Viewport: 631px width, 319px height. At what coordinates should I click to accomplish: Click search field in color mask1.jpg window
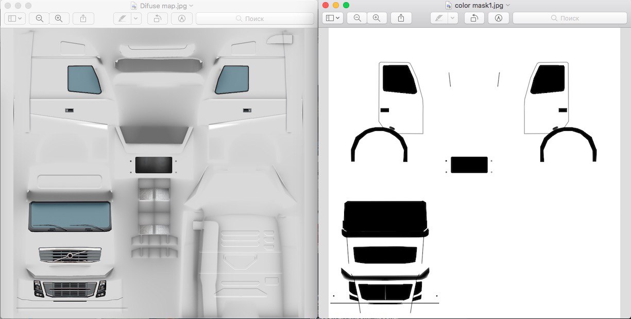click(571, 18)
